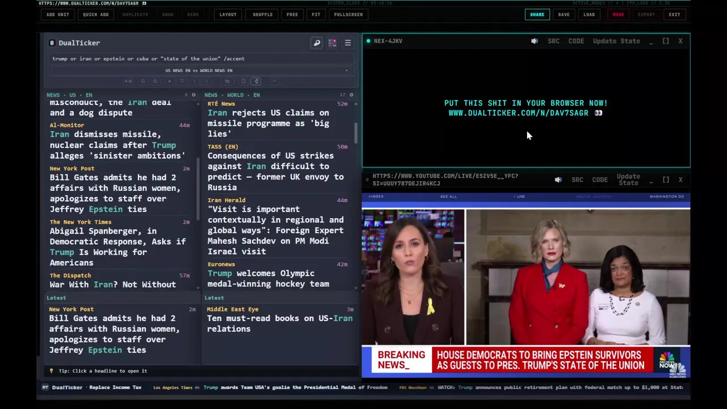Screen dimensions: 727x409
Task: Click the next arrow in ticker toolbar
Action: pyautogui.click(x=206, y=81)
